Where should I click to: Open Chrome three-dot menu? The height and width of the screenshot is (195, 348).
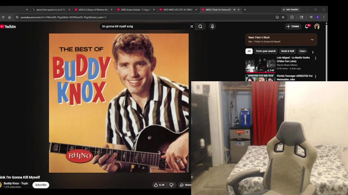tap(324, 17)
